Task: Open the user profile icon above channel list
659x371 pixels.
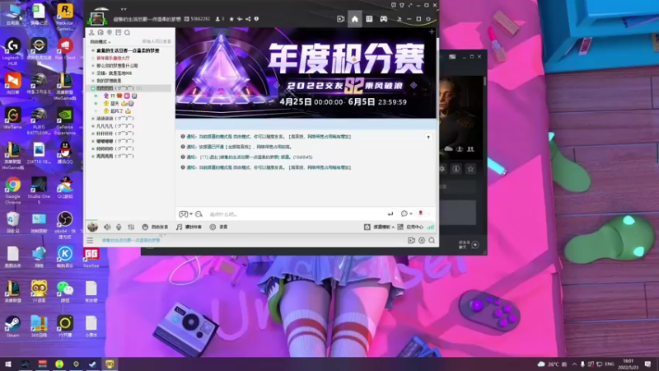Action: click(91, 32)
